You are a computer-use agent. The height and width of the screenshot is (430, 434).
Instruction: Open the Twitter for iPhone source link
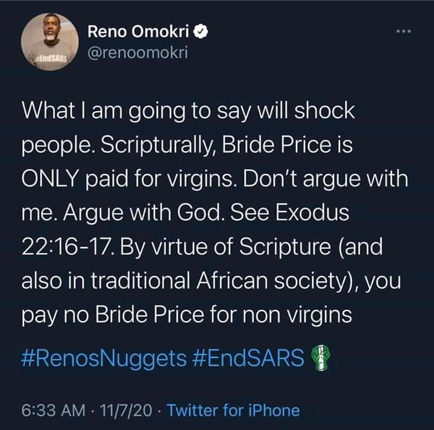point(233,410)
